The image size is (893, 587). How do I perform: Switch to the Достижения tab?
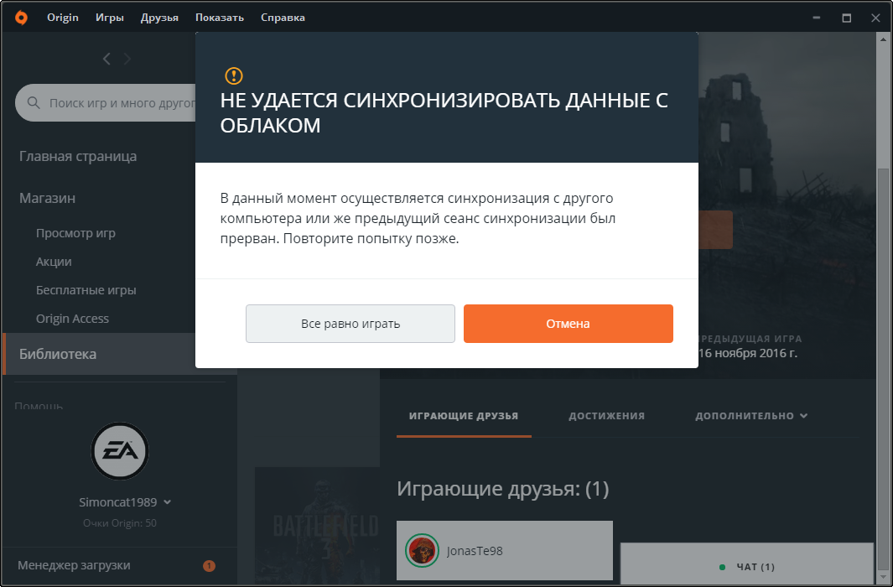tap(606, 416)
